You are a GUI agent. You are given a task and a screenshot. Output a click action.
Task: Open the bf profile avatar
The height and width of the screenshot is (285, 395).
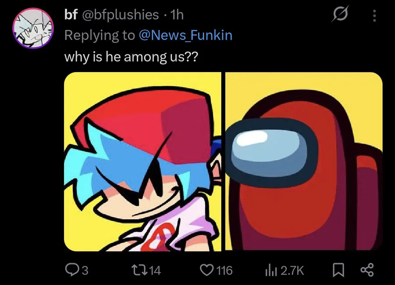[x=33, y=28]
